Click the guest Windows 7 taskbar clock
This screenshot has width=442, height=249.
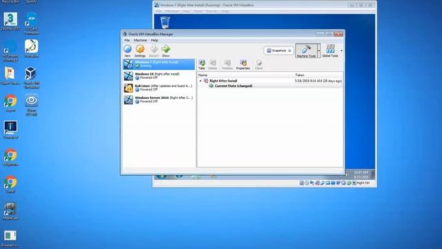click(361, 174)
